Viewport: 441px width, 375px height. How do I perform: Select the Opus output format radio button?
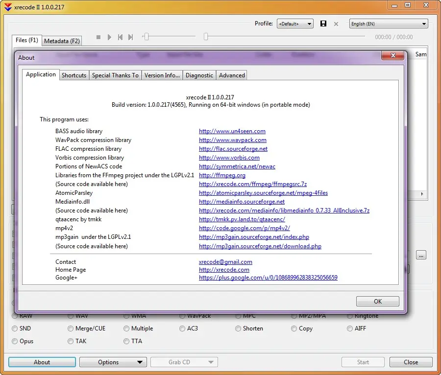pyautogui.click(x=15, y=341)
